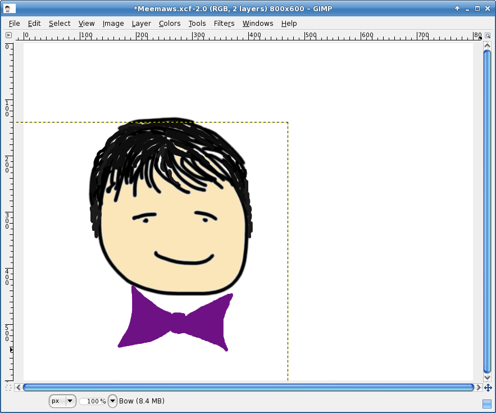This screenshot has width=496, height=413.
Task: Click the navigate image display cross icon
Action: 488,387
